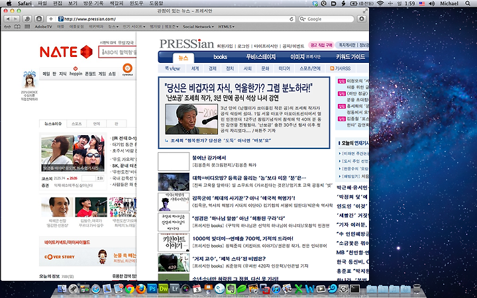Select the 뉴스 tab on Pressian nav
Image resolution: width=477 pixels, height=298 pixels.
183,58
